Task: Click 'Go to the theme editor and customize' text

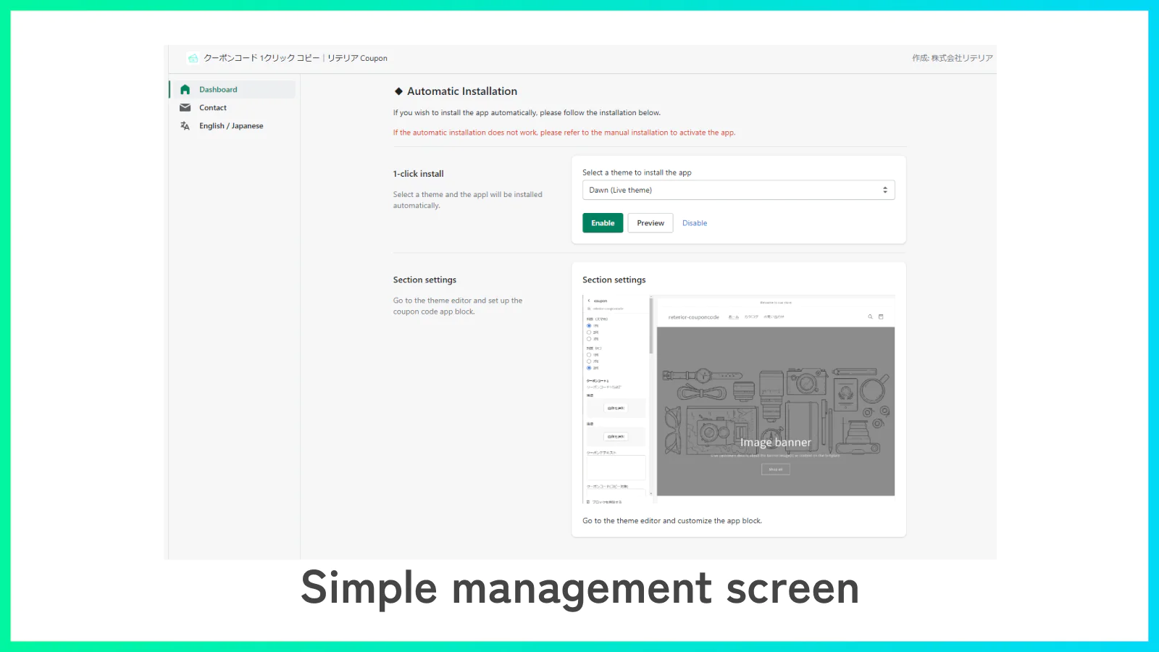Action: point(672,521)
